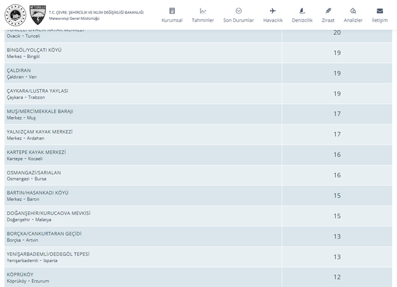The image size is (397, 287).
Task: Select the BORÇKA/CANKURTARAN GEÇİDİ station name
Action: 45,234
